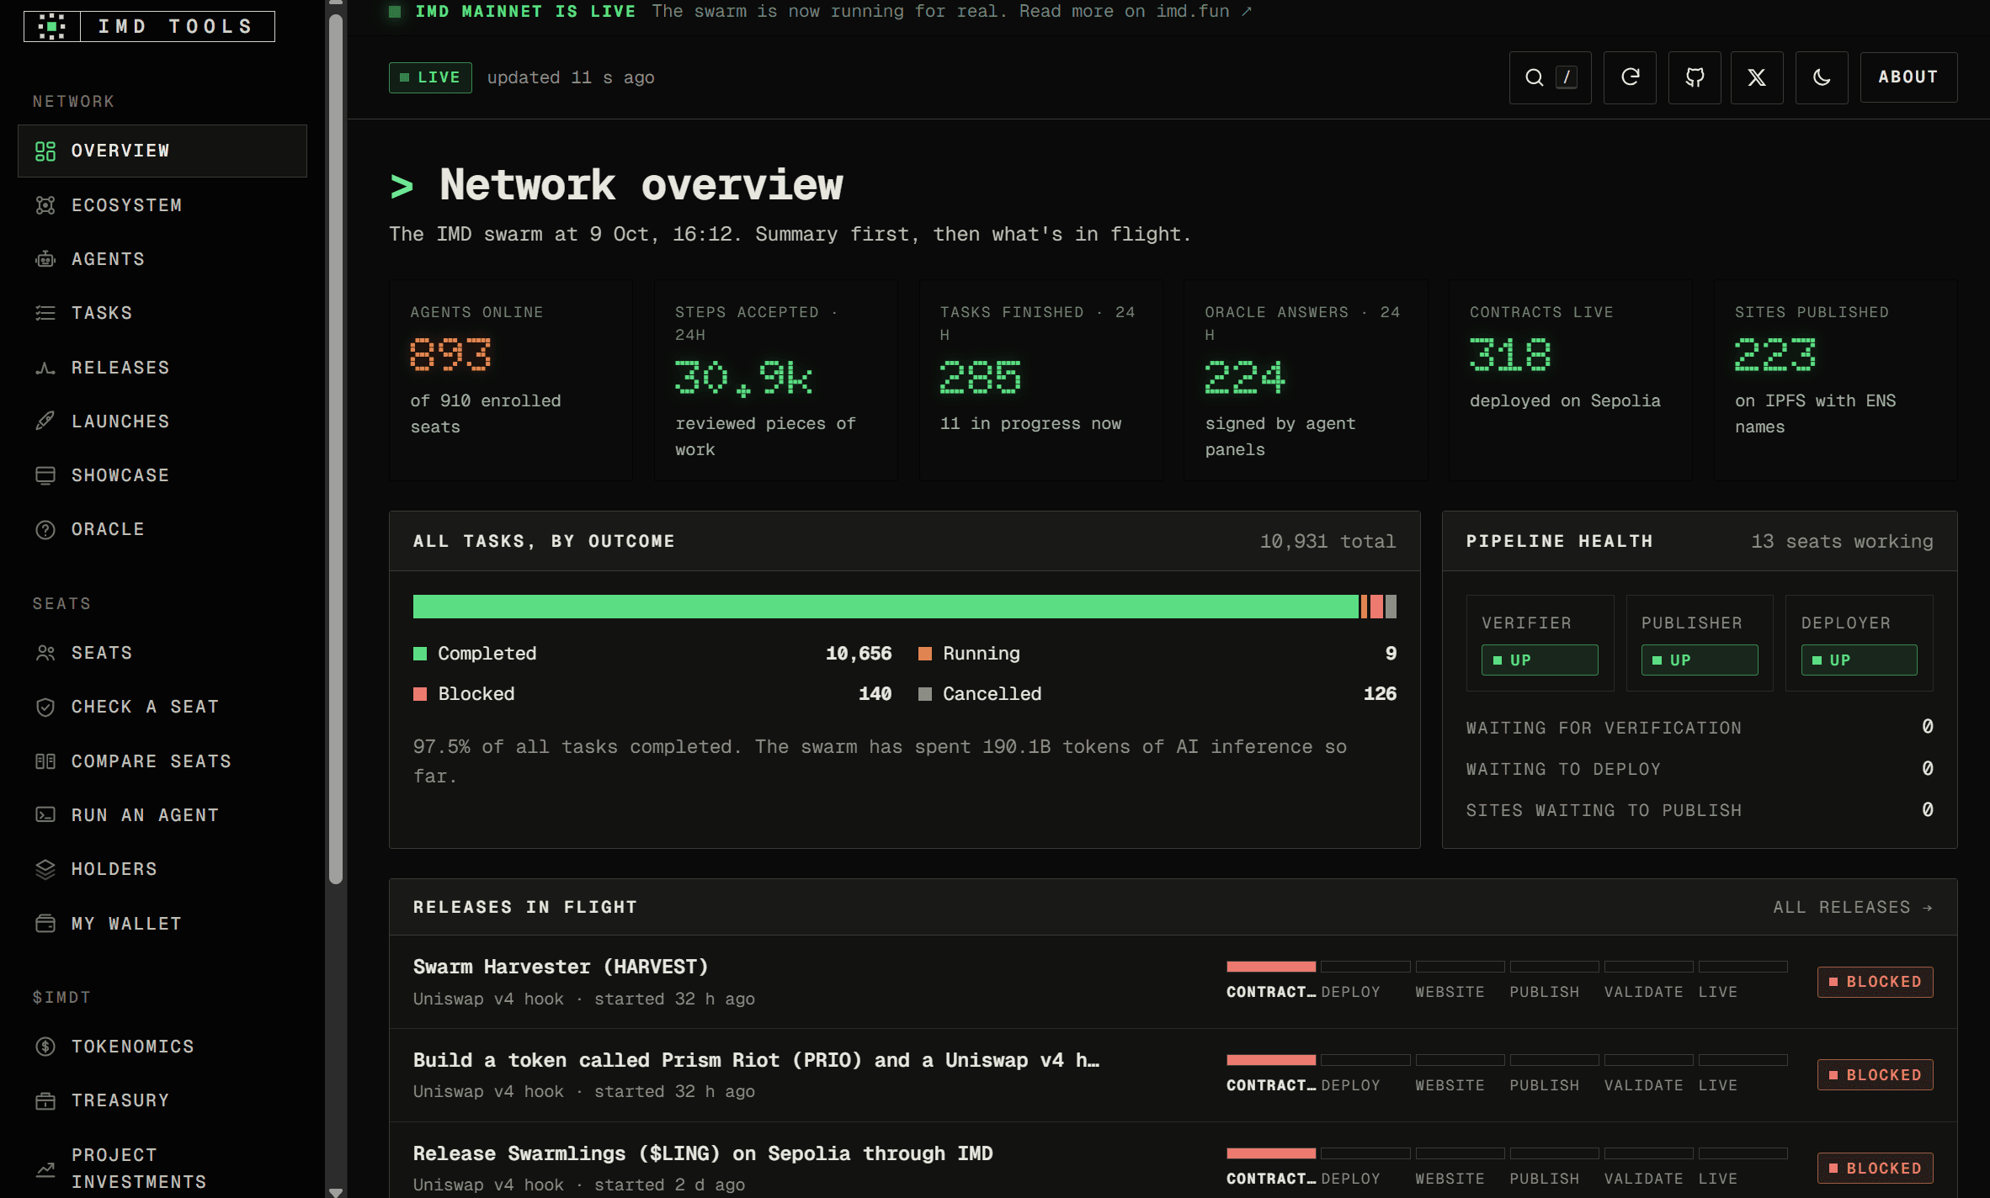Open the All Releases link
Image resolution: width=1990 pixels, height=1198 pixels.
click(1853, 907)
